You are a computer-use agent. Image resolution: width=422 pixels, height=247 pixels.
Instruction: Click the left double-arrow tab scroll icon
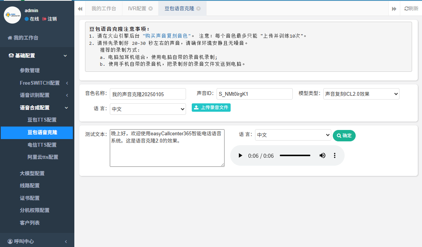click(80, 9)
